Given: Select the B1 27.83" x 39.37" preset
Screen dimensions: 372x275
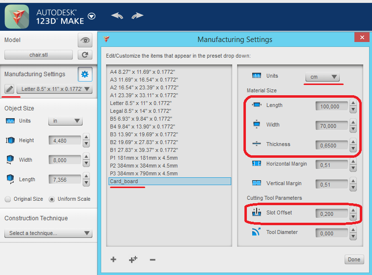Looking at the screenshot, I should [144, 150].
